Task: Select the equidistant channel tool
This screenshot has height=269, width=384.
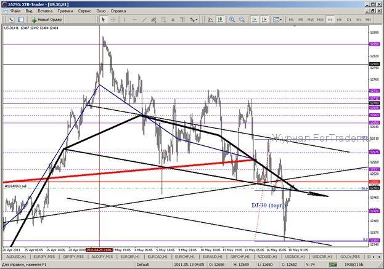Action: tap(153, 20)
